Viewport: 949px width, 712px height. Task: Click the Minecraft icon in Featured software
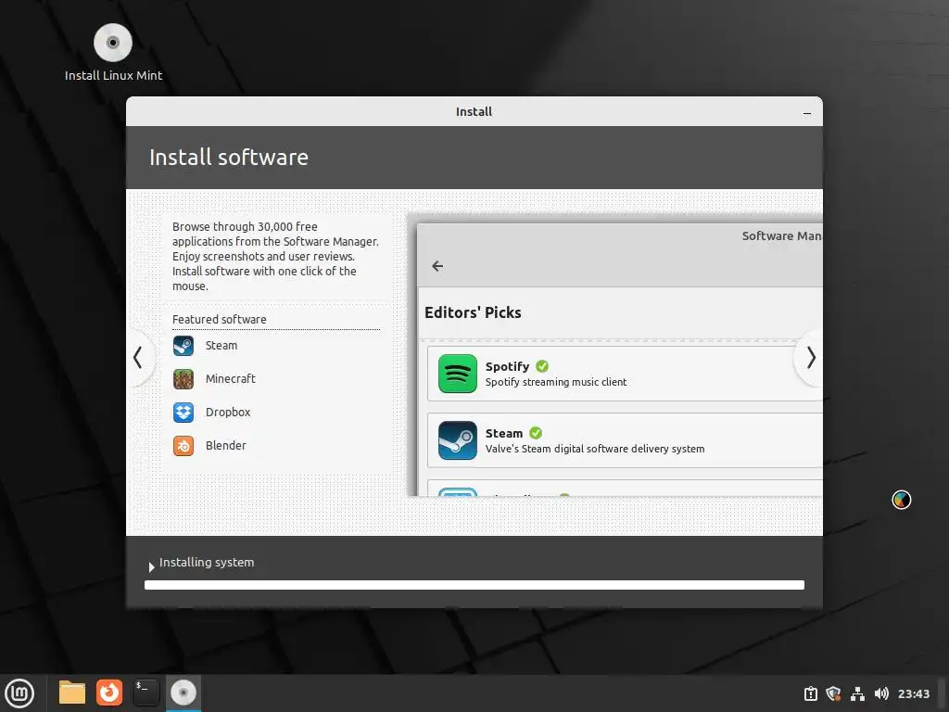tap(183, 379)
